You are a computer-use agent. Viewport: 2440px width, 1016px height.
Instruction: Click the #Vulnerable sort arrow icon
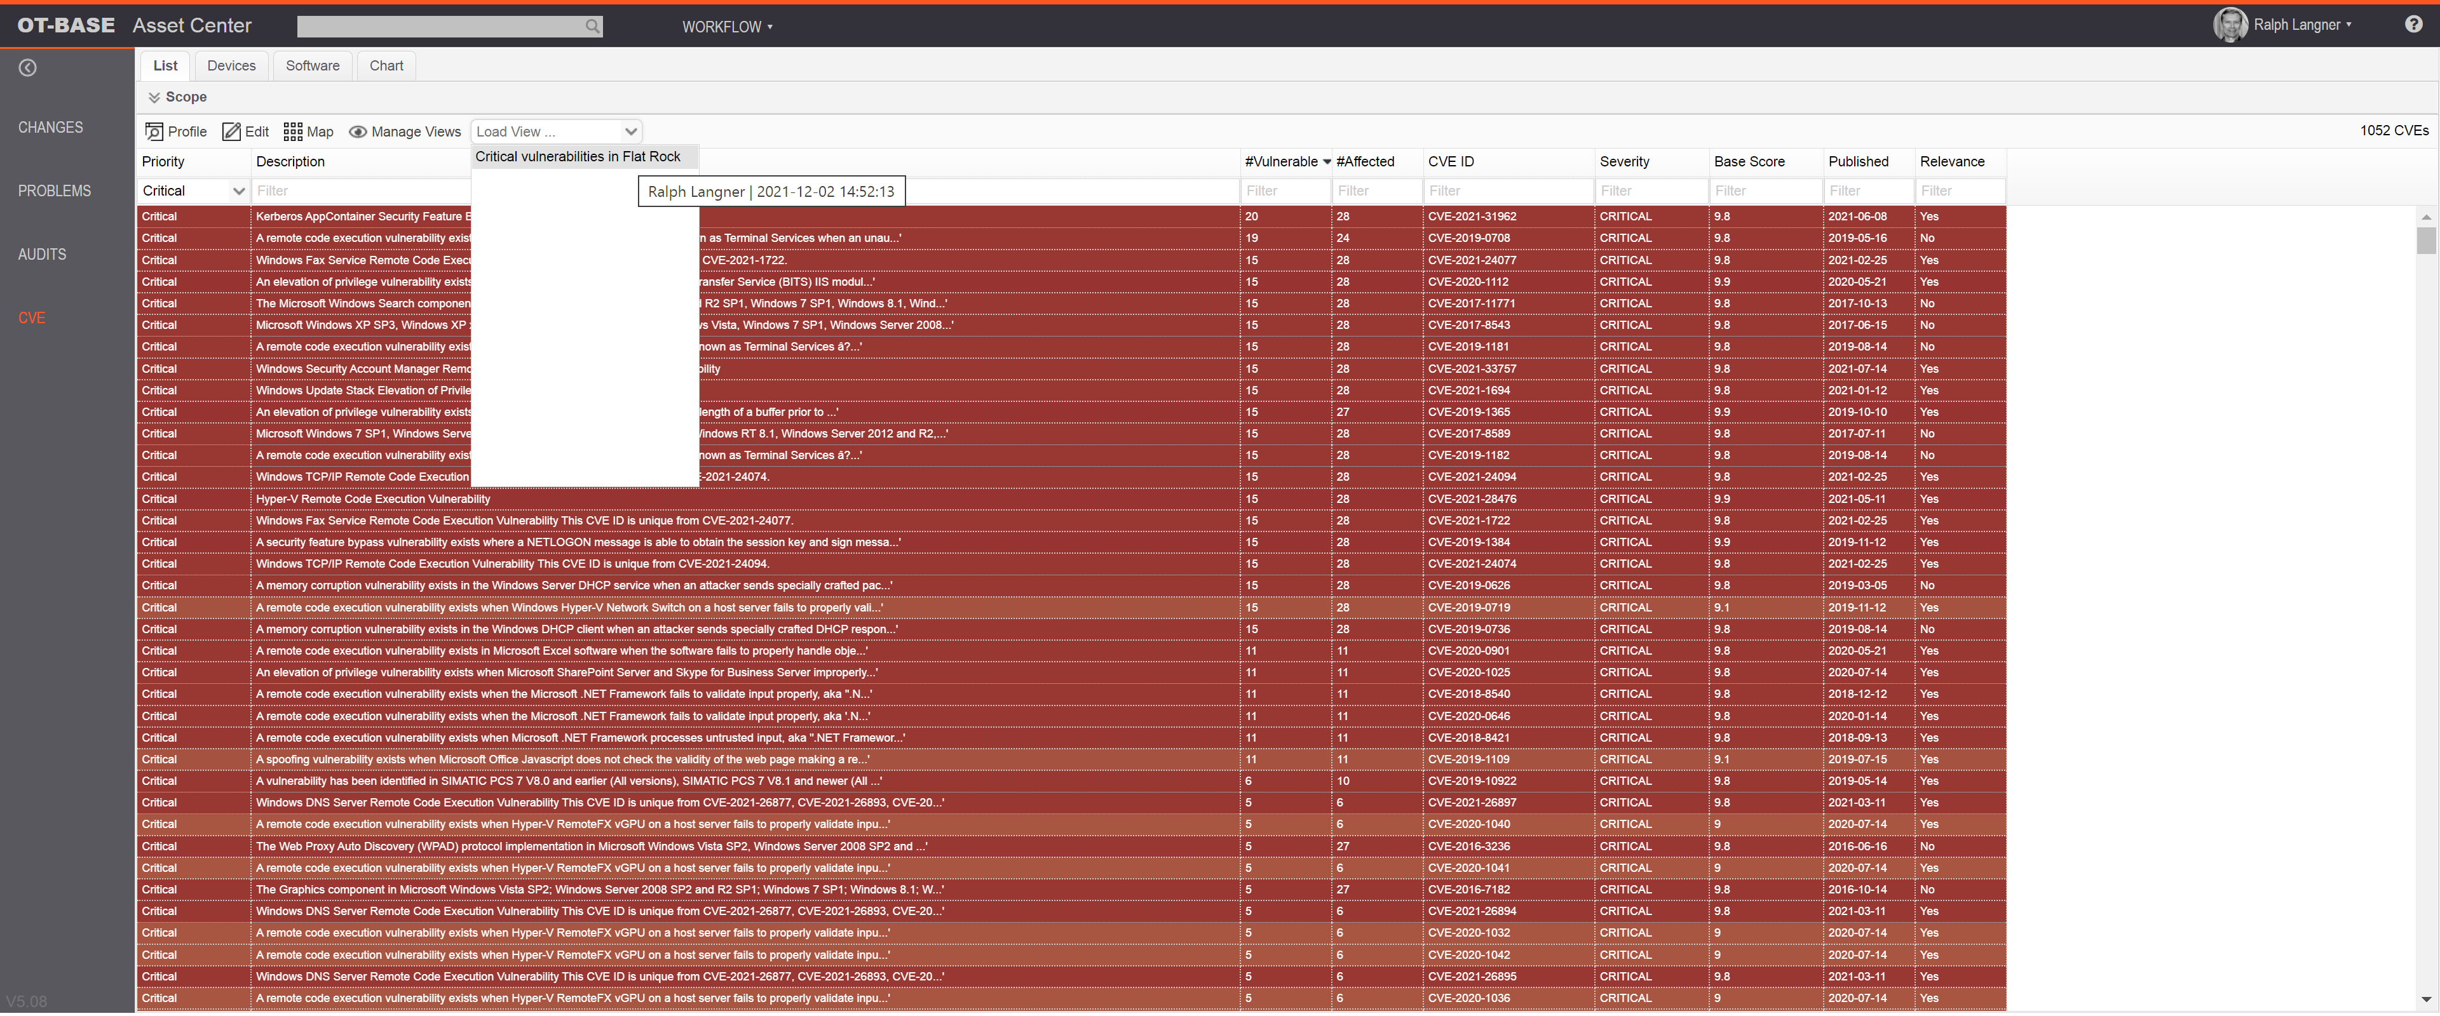click(x=1326, y=162)
